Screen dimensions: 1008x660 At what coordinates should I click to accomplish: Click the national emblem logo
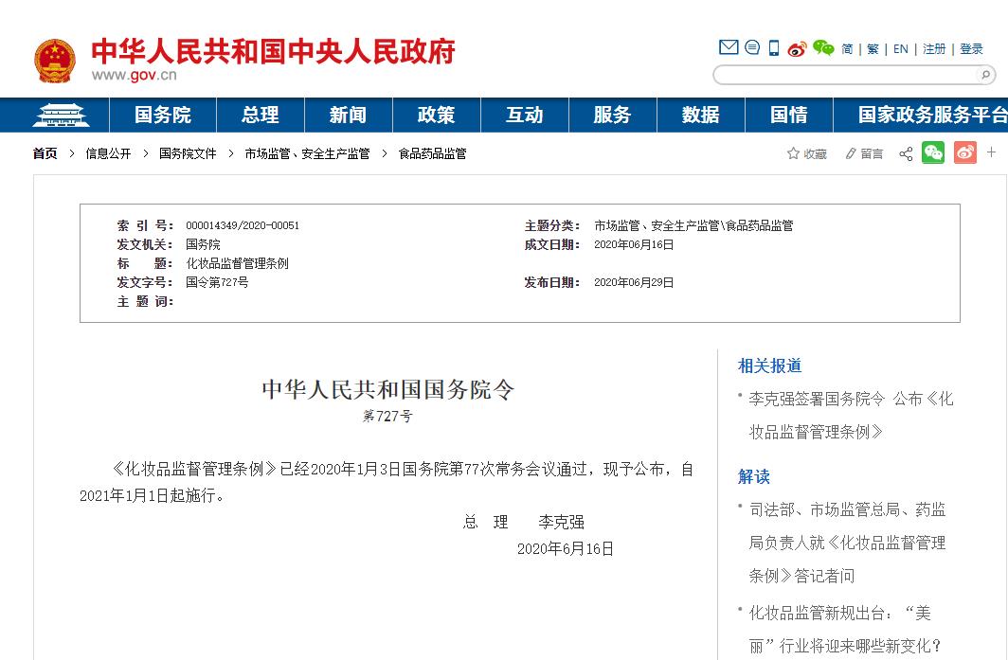coord(55,60)
